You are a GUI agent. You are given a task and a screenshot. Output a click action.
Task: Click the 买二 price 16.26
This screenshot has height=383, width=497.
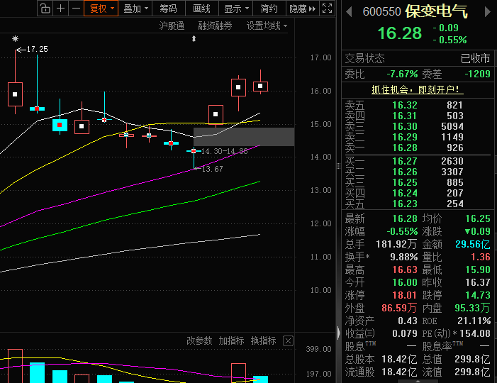pyautogui.click(x=405, y=172)
